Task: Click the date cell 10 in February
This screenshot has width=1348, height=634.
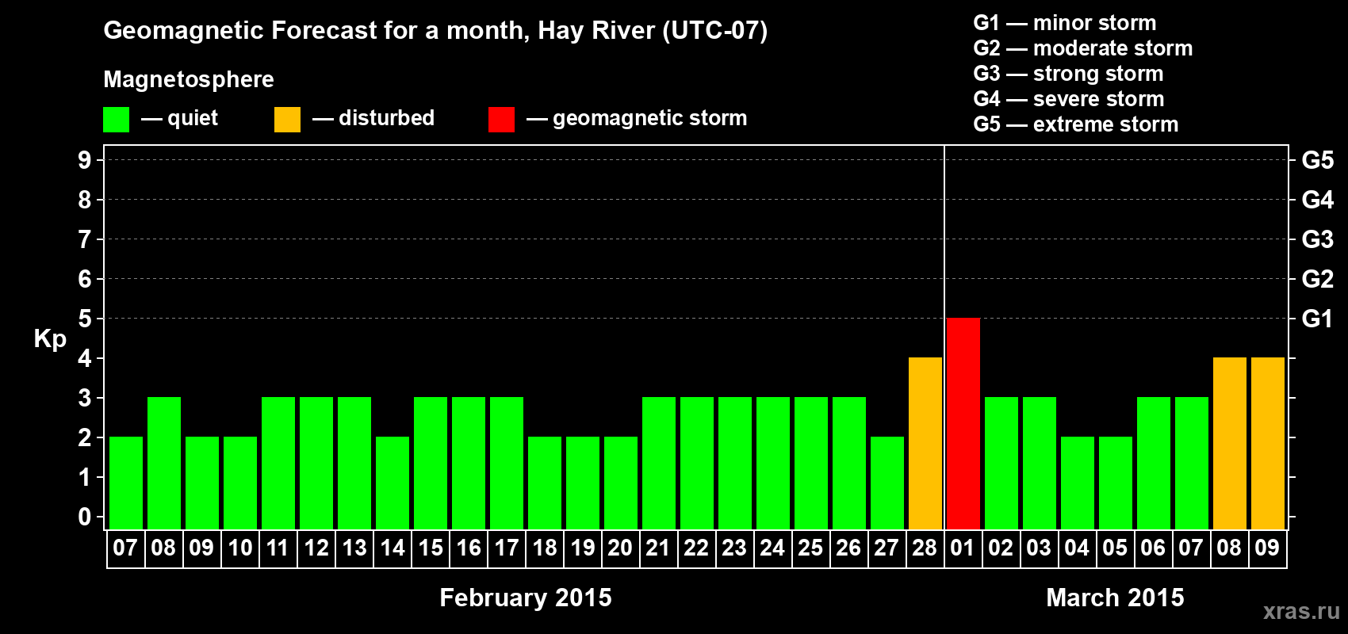Action: (x=240, y=548)
